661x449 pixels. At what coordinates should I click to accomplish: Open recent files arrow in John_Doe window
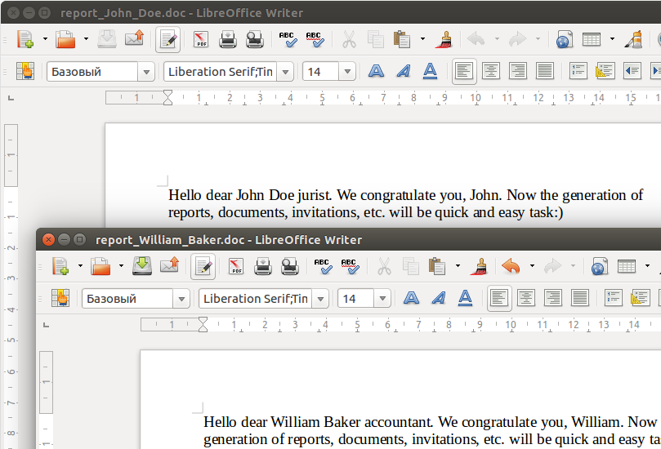tap(86, 39)
